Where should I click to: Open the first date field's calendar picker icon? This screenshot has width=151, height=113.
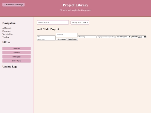130,37
